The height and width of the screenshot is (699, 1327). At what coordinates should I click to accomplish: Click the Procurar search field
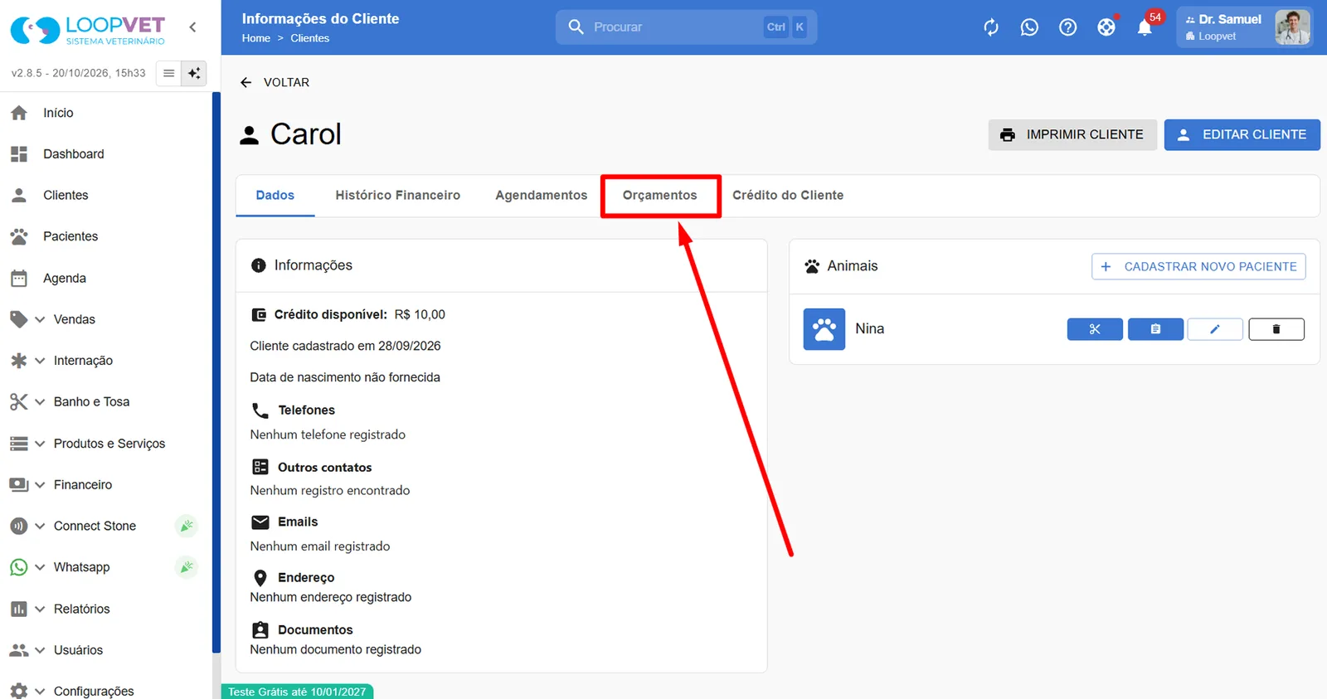click(686, 27)
